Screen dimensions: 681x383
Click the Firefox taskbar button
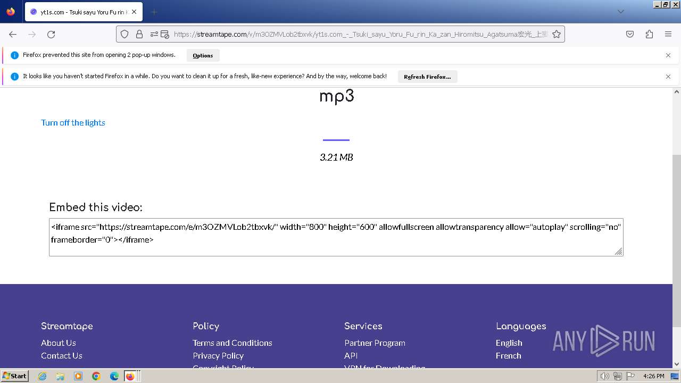pos(130,376)
